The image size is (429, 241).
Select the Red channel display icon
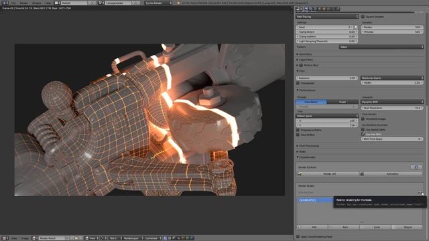click(x=183, y=238)
